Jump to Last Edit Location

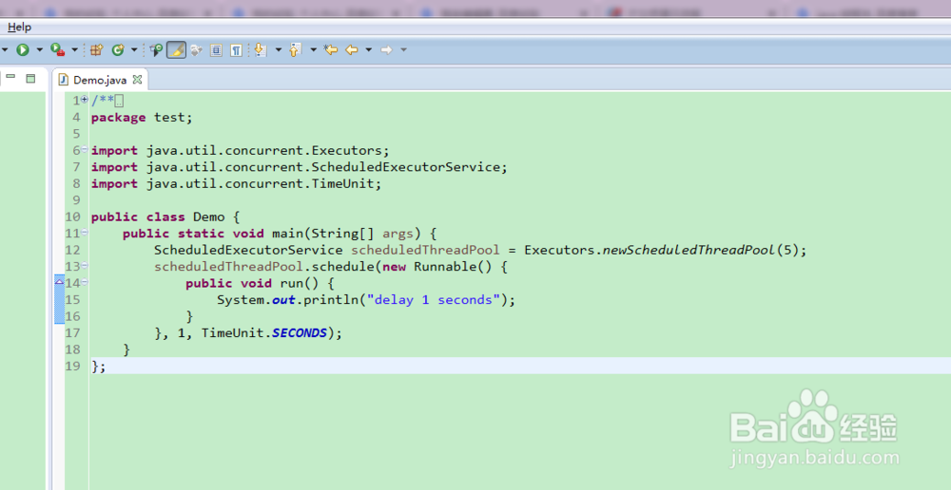[x=331, y=49]
